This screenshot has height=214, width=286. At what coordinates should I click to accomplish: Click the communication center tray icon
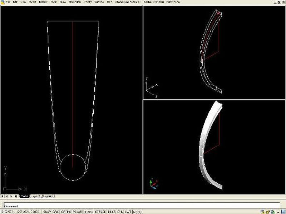tap(263, 212)
